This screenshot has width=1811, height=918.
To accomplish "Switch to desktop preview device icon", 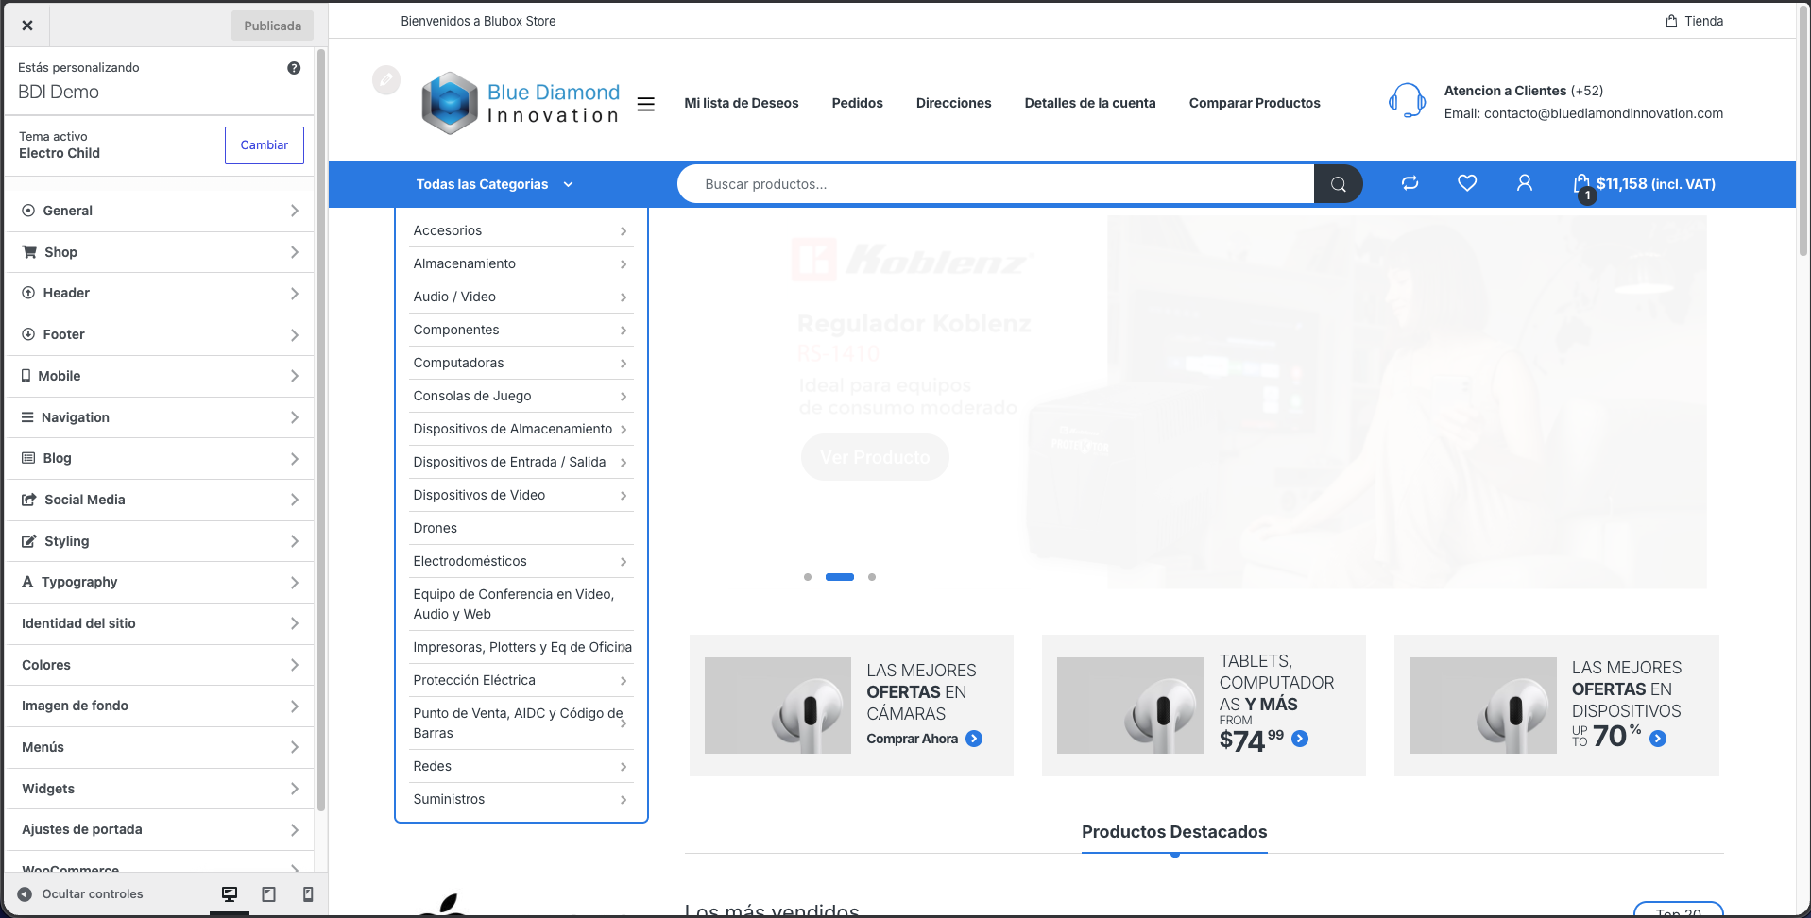I will click(x=230, y=894).
